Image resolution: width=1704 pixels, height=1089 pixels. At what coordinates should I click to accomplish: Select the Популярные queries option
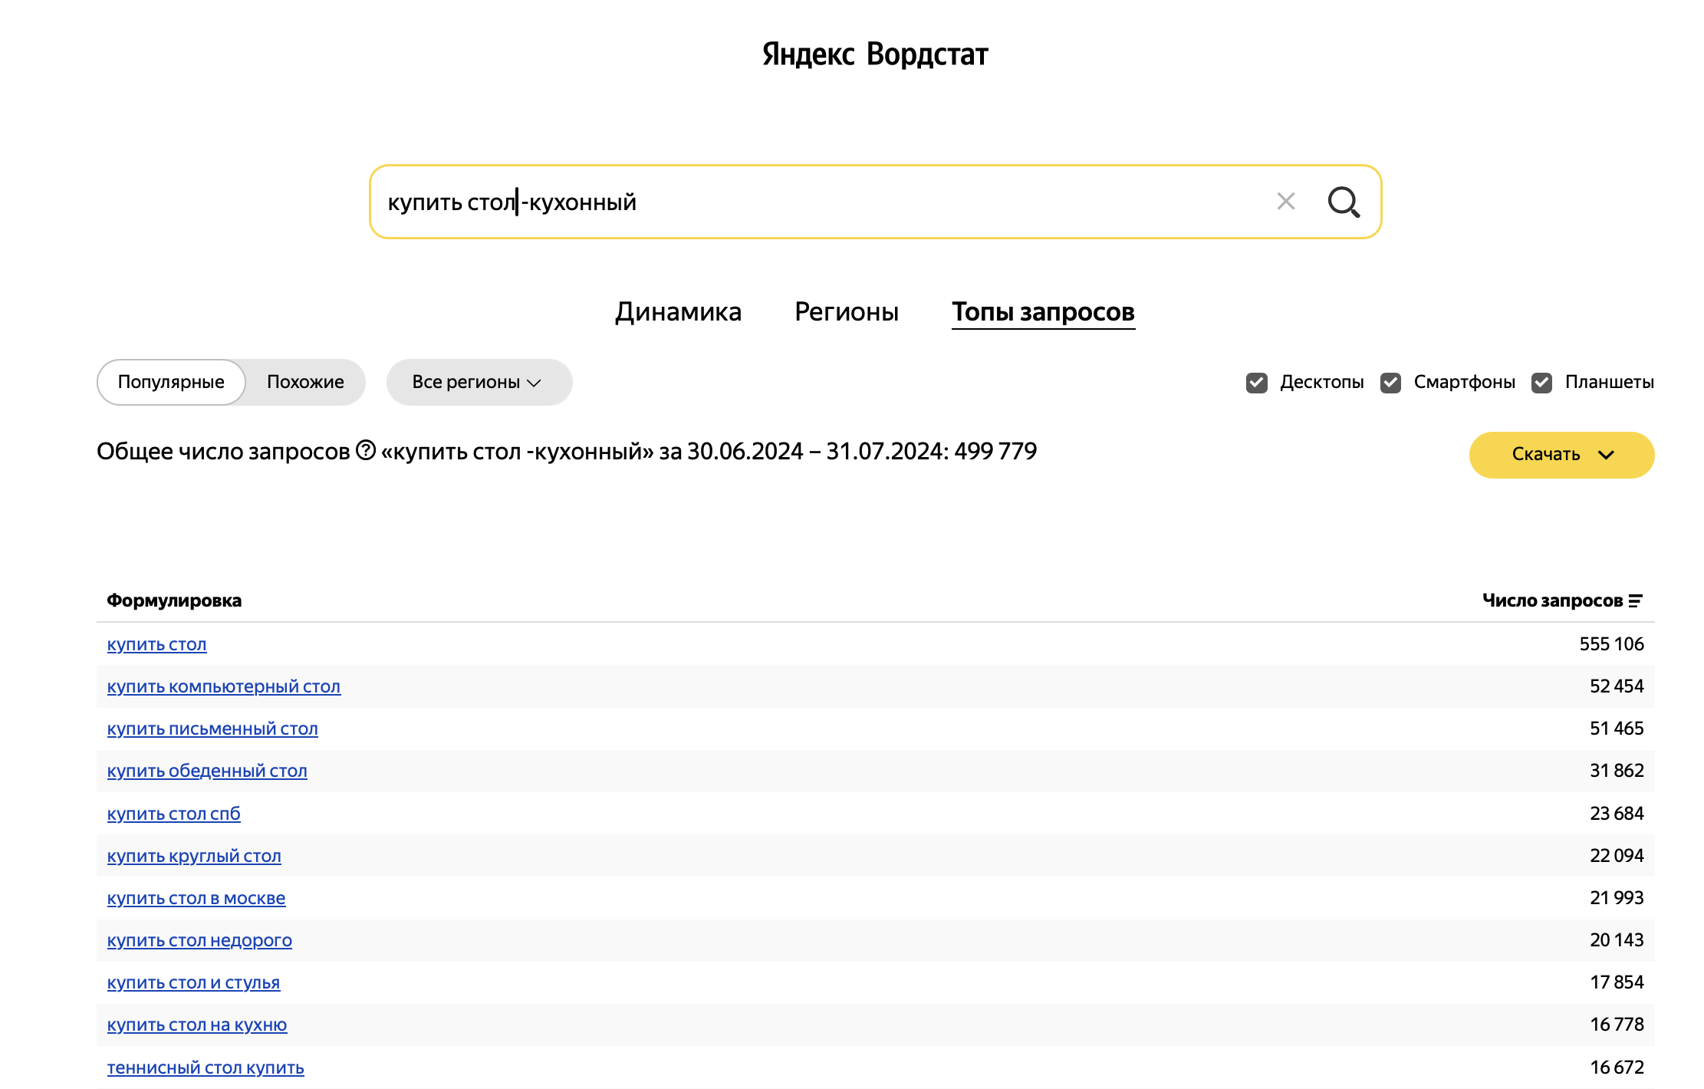171,382
